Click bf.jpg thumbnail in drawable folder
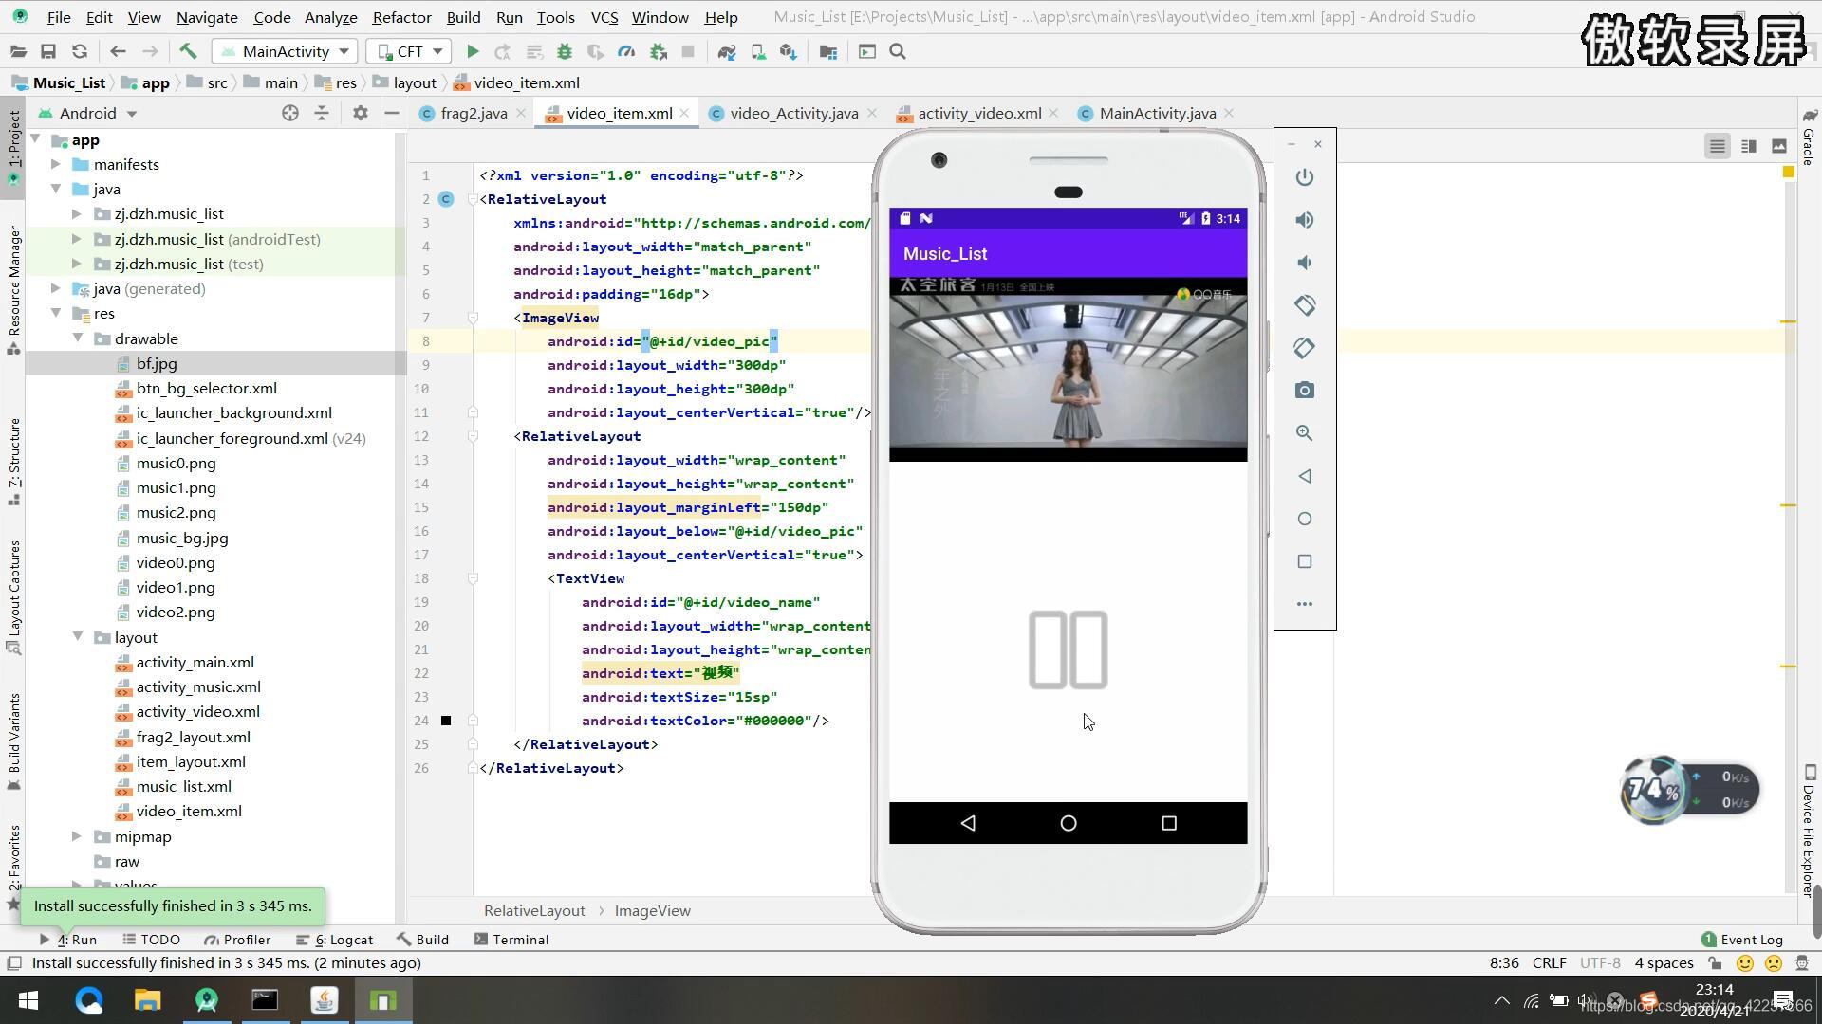1822x1024 pixels. 156,362
